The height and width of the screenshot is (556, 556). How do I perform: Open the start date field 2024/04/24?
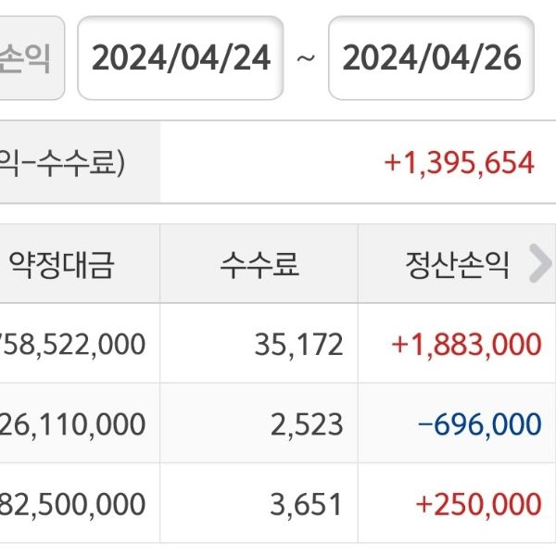click(x=181, y=58)
